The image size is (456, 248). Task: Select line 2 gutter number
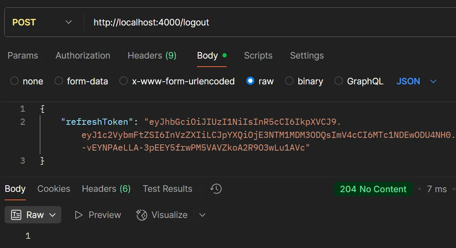pyautogui.click(x=22, y=122)
